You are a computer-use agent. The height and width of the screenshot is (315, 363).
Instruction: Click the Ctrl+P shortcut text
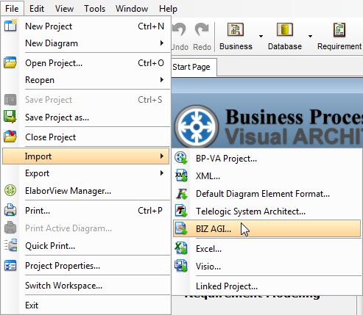click(150, 211)
